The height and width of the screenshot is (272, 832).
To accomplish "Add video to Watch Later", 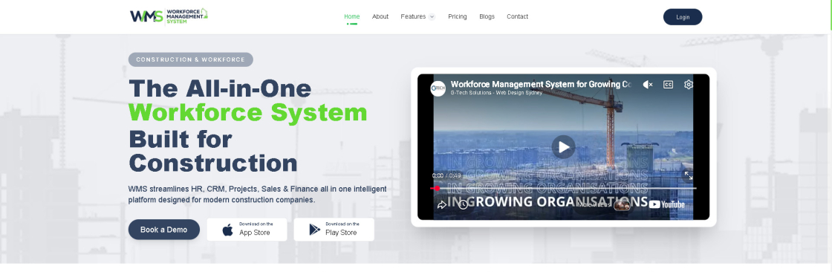I will pyautogui.click(x=463, y=204).
